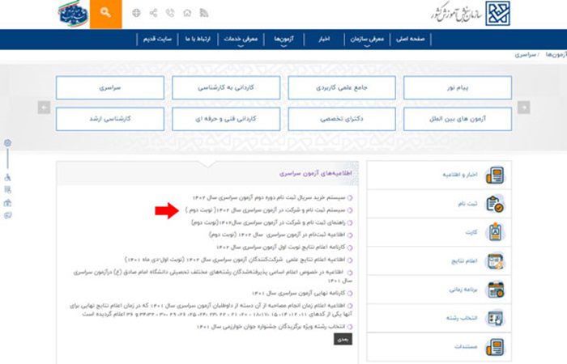Click the دکترای تخصصی button
Screen dimensions: 567x364
pos(342,119)
